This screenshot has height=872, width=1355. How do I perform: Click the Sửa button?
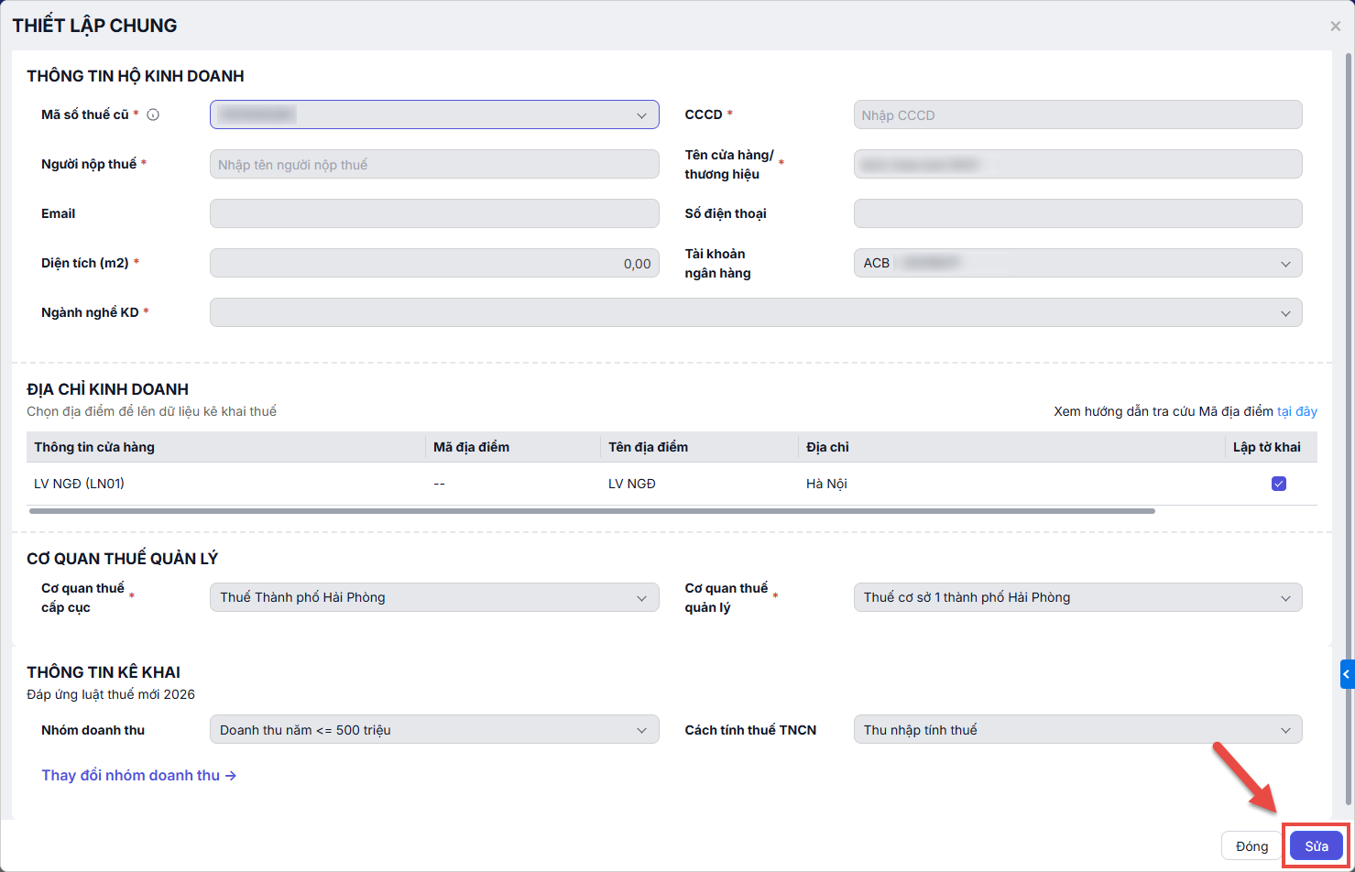tap(1316, 846)
